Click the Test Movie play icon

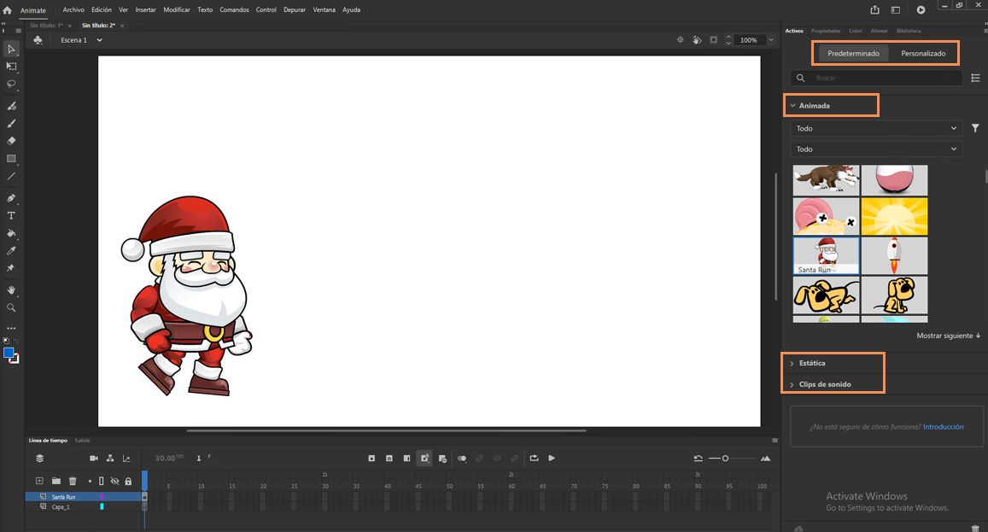pos(921,9)
